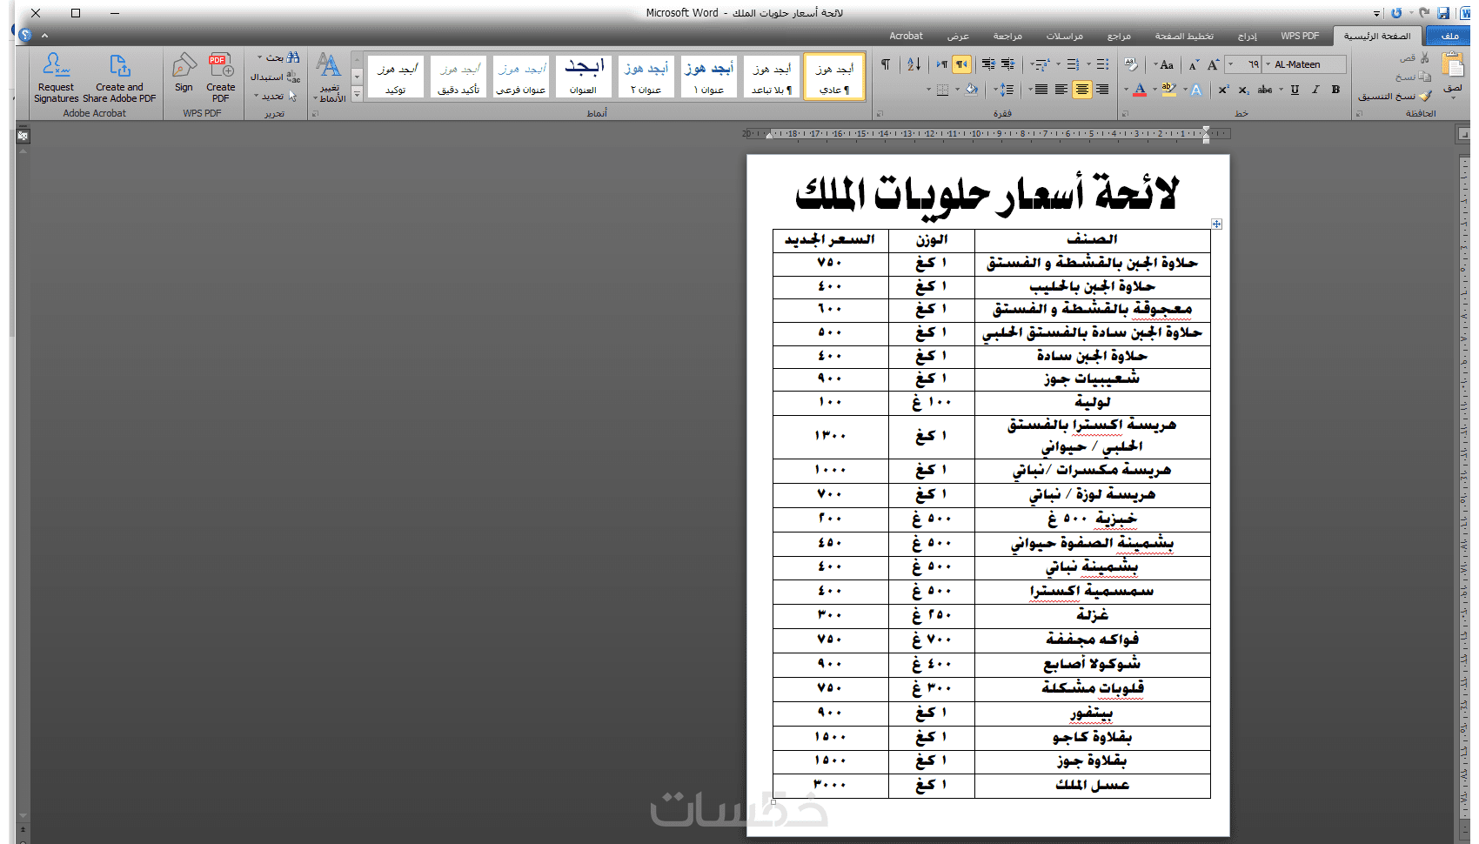Image resolution: width=1479 pixels, height=844 pixels.
Task: Click the Request Signatures icon
Action: [x=56, y=65]
